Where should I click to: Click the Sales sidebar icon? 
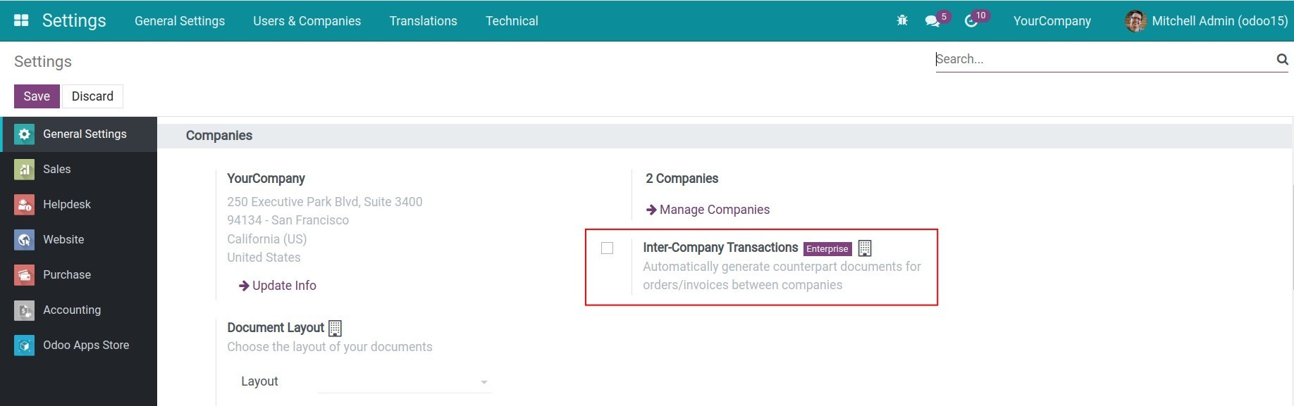[24, 170]
